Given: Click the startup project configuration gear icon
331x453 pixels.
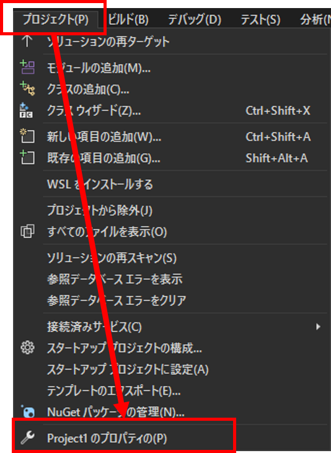Looking at the screenshot, I should coord(27,348).
